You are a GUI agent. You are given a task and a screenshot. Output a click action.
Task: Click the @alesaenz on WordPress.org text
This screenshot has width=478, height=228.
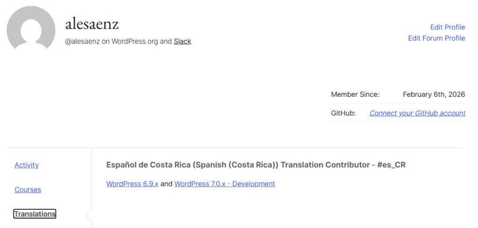pyautogui.click(x=111, y=42)
